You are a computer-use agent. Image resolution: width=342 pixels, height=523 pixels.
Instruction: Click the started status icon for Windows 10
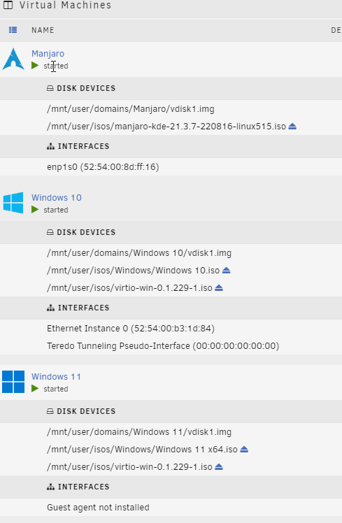pyautogui.click(x=35, y=210)
